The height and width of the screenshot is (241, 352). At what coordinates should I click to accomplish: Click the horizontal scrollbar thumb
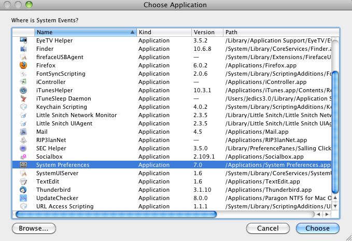116,214
